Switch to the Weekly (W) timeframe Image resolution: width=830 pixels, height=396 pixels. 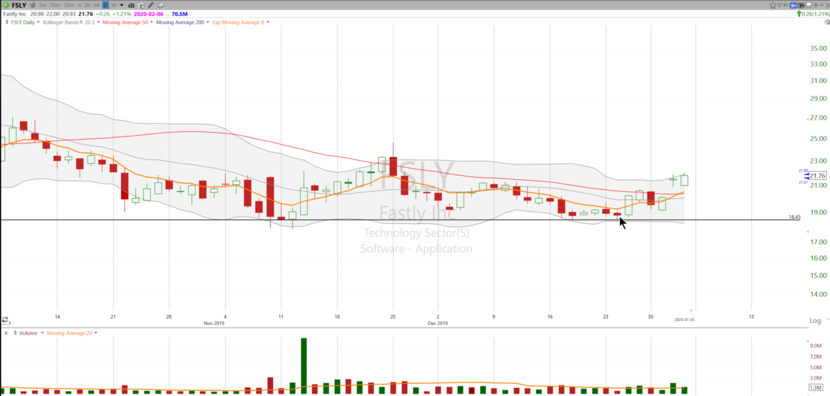(x=113, y=5)
